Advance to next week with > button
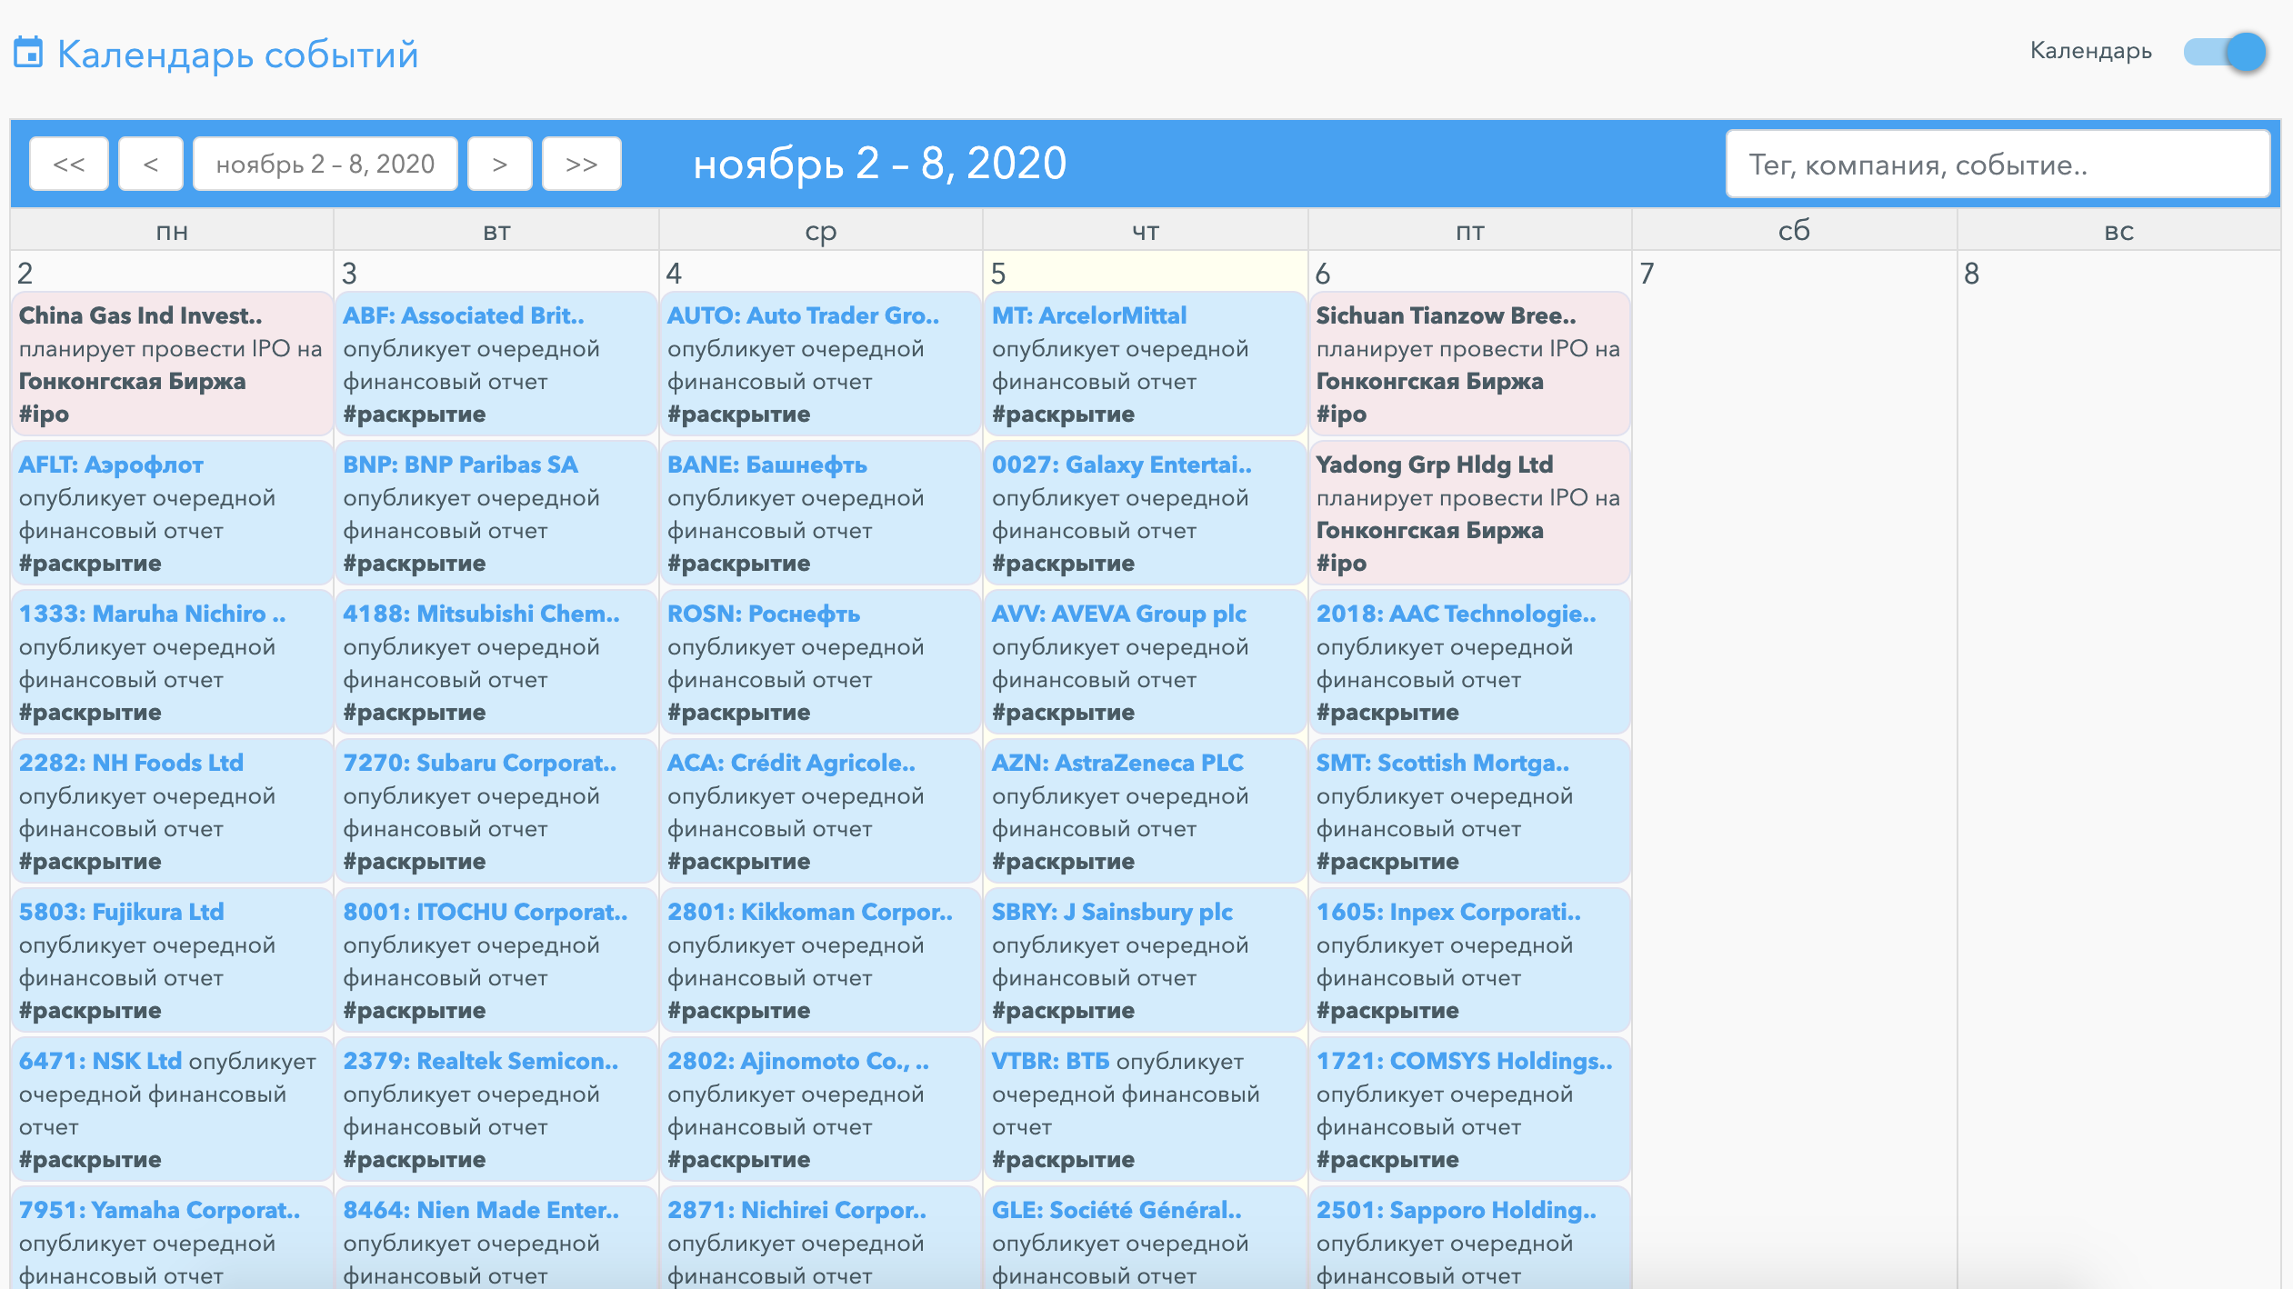 [x=500, y=164]
